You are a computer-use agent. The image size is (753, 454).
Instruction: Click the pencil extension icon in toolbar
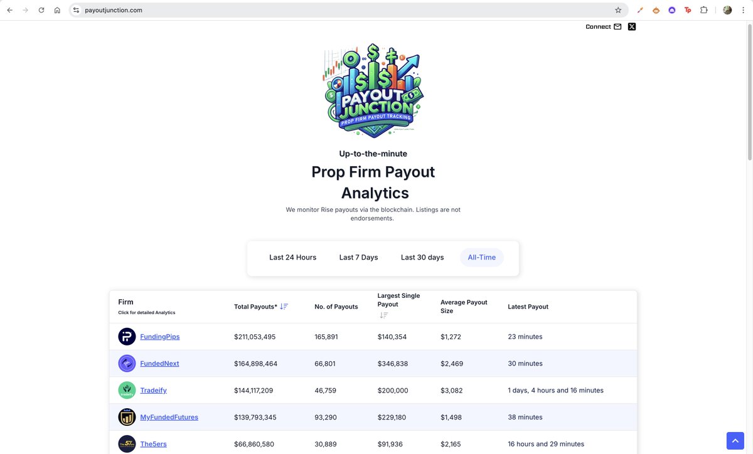[x=640, y=10]
